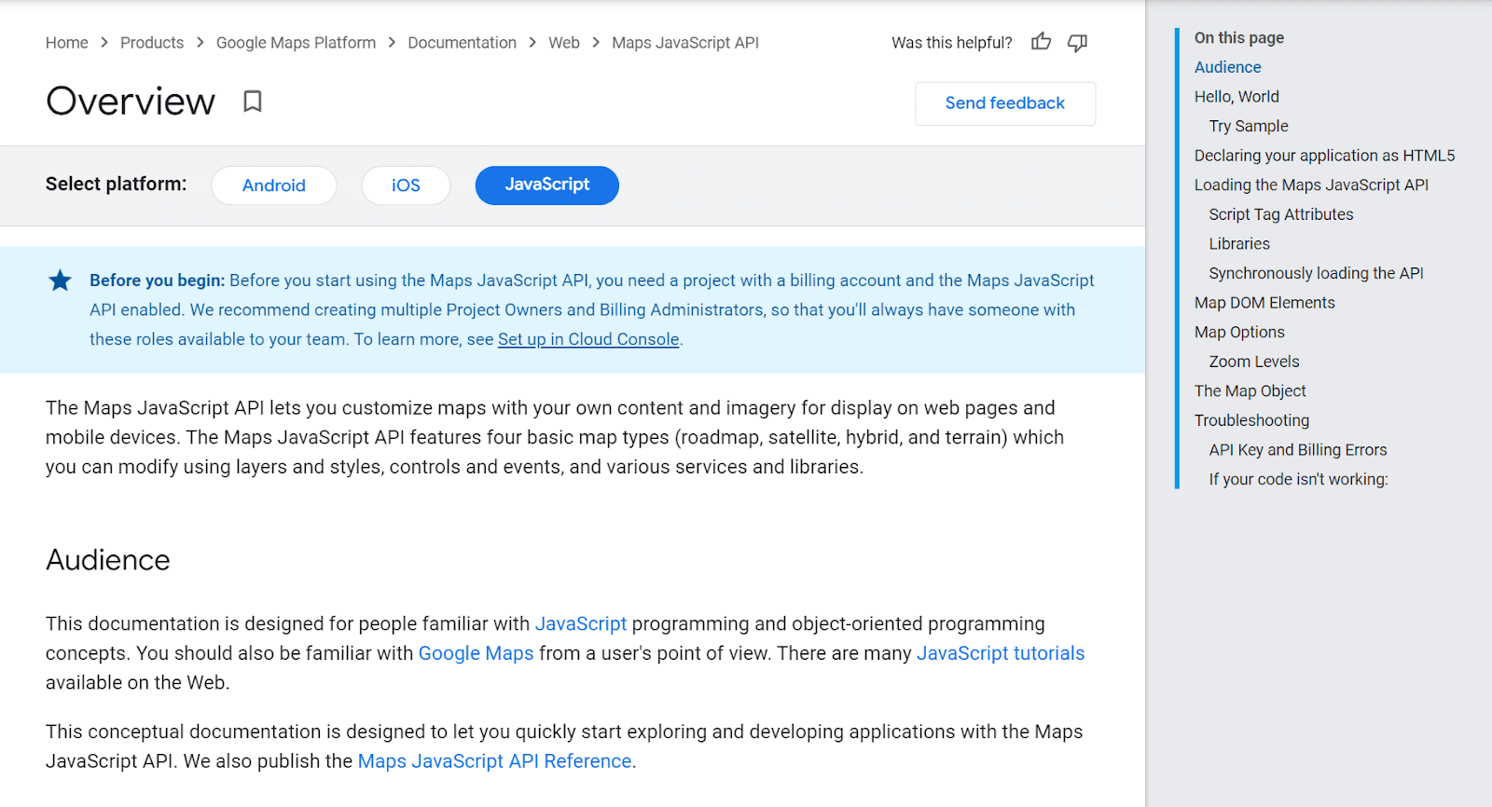Open the Products breadcrumb link
This screenshot has width=1492, height=807.
(x=152, y=43)
